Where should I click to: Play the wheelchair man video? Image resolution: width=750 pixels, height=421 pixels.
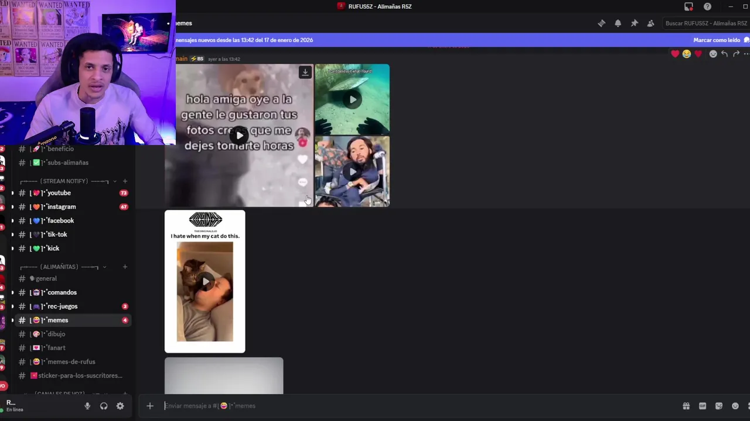[352, 171]
